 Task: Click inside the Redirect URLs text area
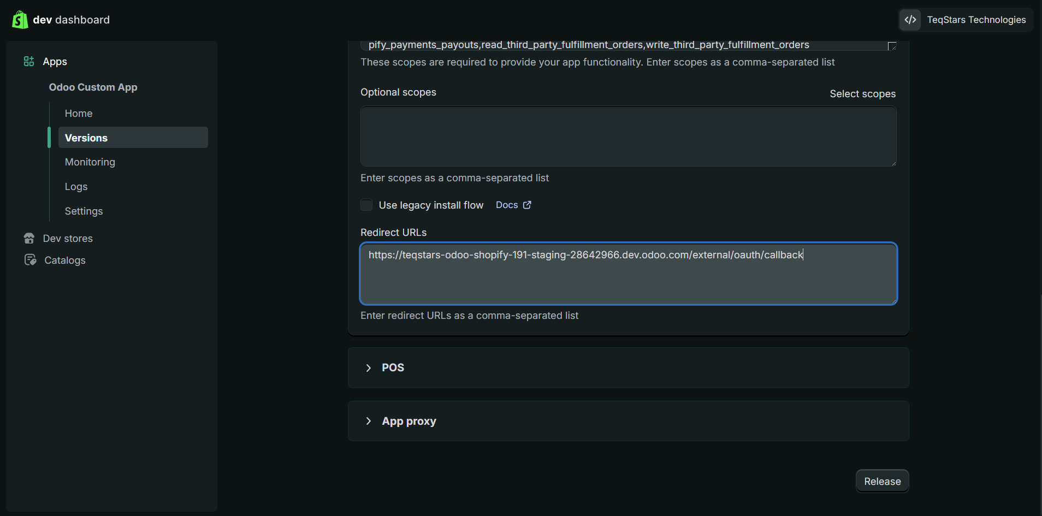tap(628, 274)
